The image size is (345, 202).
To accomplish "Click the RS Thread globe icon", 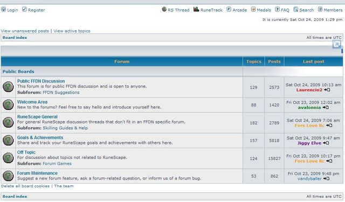I will point(164,9).
